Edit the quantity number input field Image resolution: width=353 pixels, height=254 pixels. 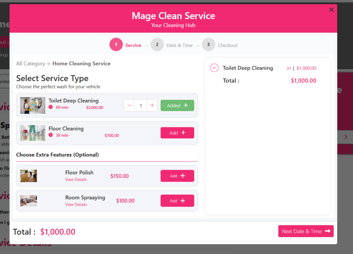[141, 105]
